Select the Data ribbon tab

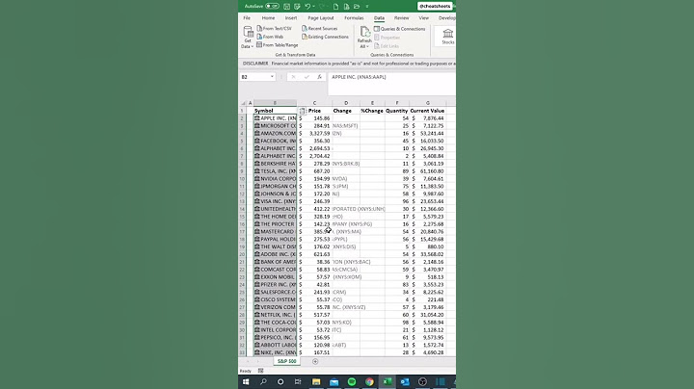pyautogui.click(x=379, y=17)
